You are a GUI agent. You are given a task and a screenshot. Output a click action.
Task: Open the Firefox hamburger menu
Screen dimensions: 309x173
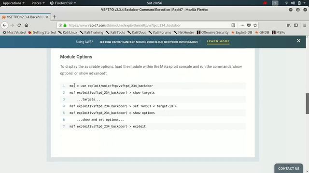click(305, 25)
